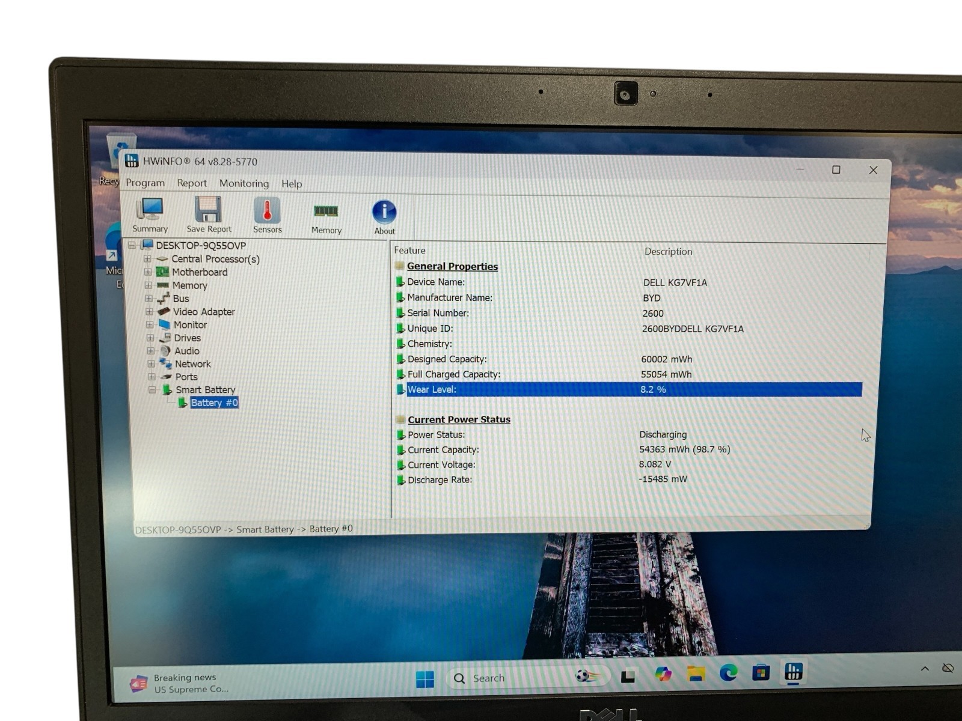Open the Windows Start button
Screen dimensions: 962x721
point(425,678)
